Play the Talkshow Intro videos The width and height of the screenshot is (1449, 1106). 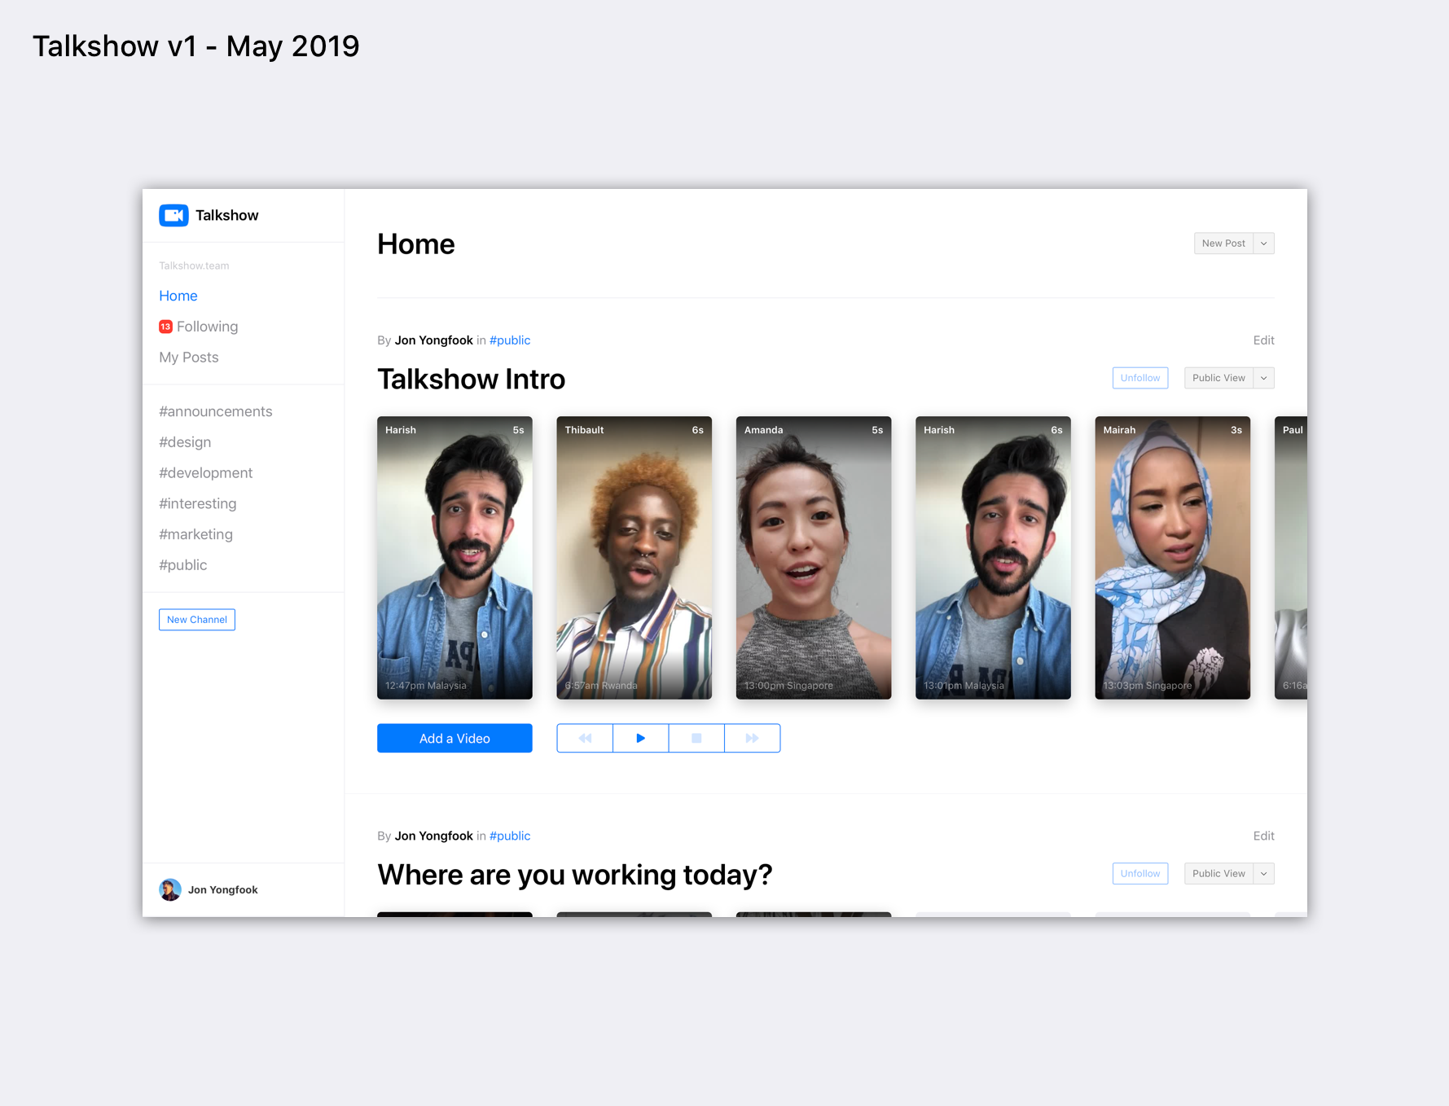tap(641, 738)
